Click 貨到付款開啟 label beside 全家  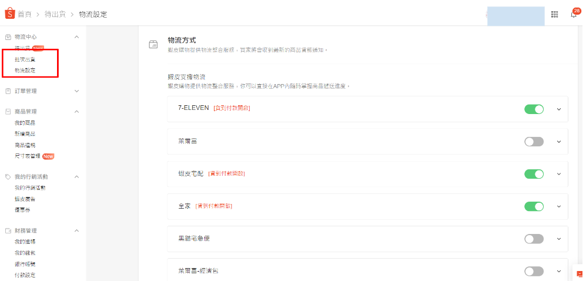214,206
